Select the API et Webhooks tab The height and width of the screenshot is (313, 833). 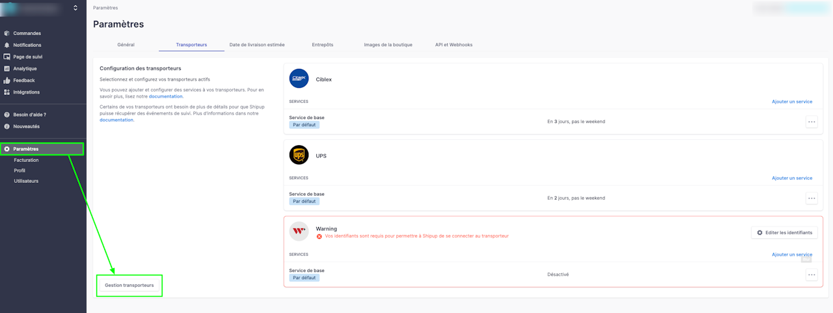point(454,45)
